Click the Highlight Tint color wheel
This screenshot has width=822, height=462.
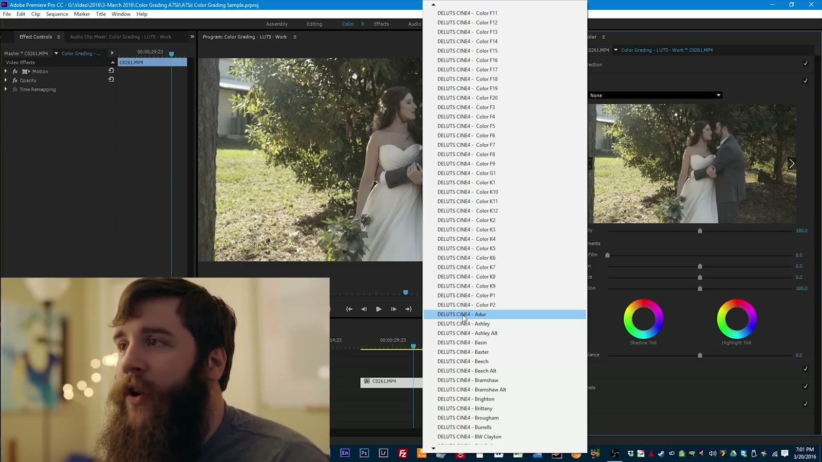[x=737, y=319]
